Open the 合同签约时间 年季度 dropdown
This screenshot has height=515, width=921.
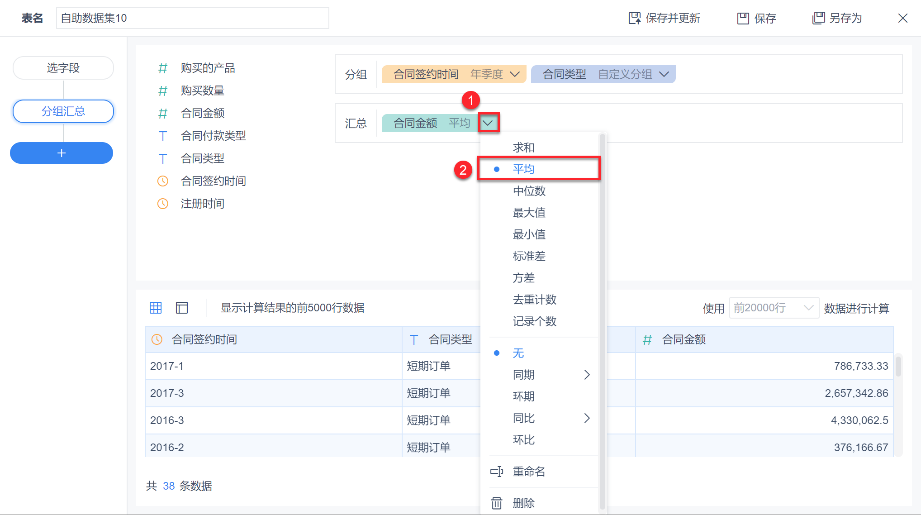515,74
